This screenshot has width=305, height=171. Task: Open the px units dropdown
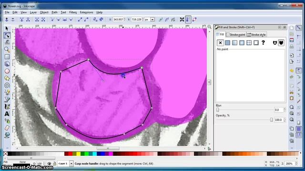click(x=152, y=19)
